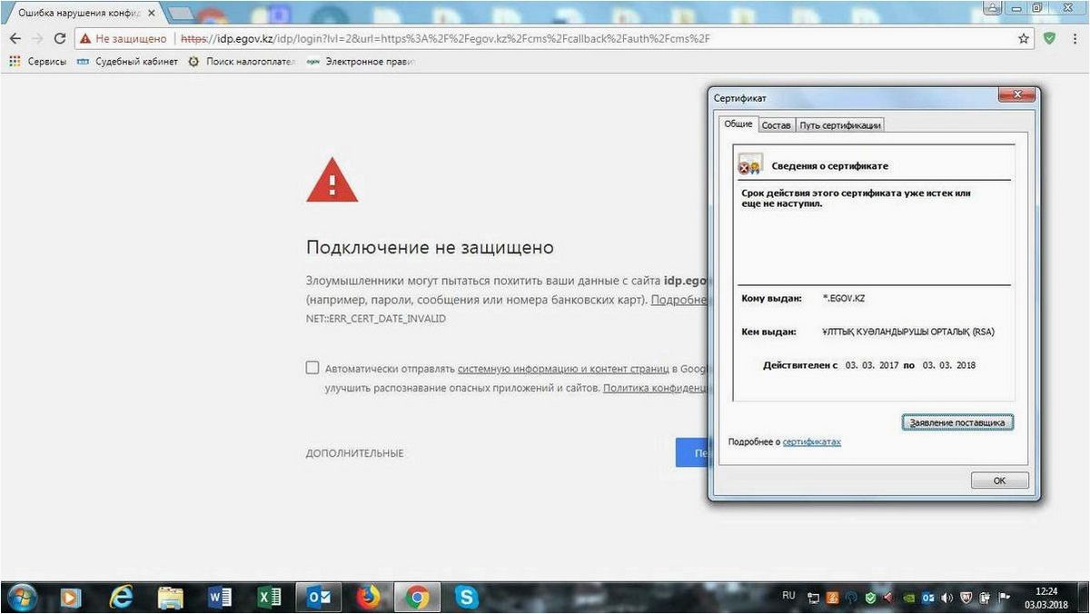This screenshot has height=614, width=1090.
Task: Open the 'сертификатах' help link
Action: [812, 442]
